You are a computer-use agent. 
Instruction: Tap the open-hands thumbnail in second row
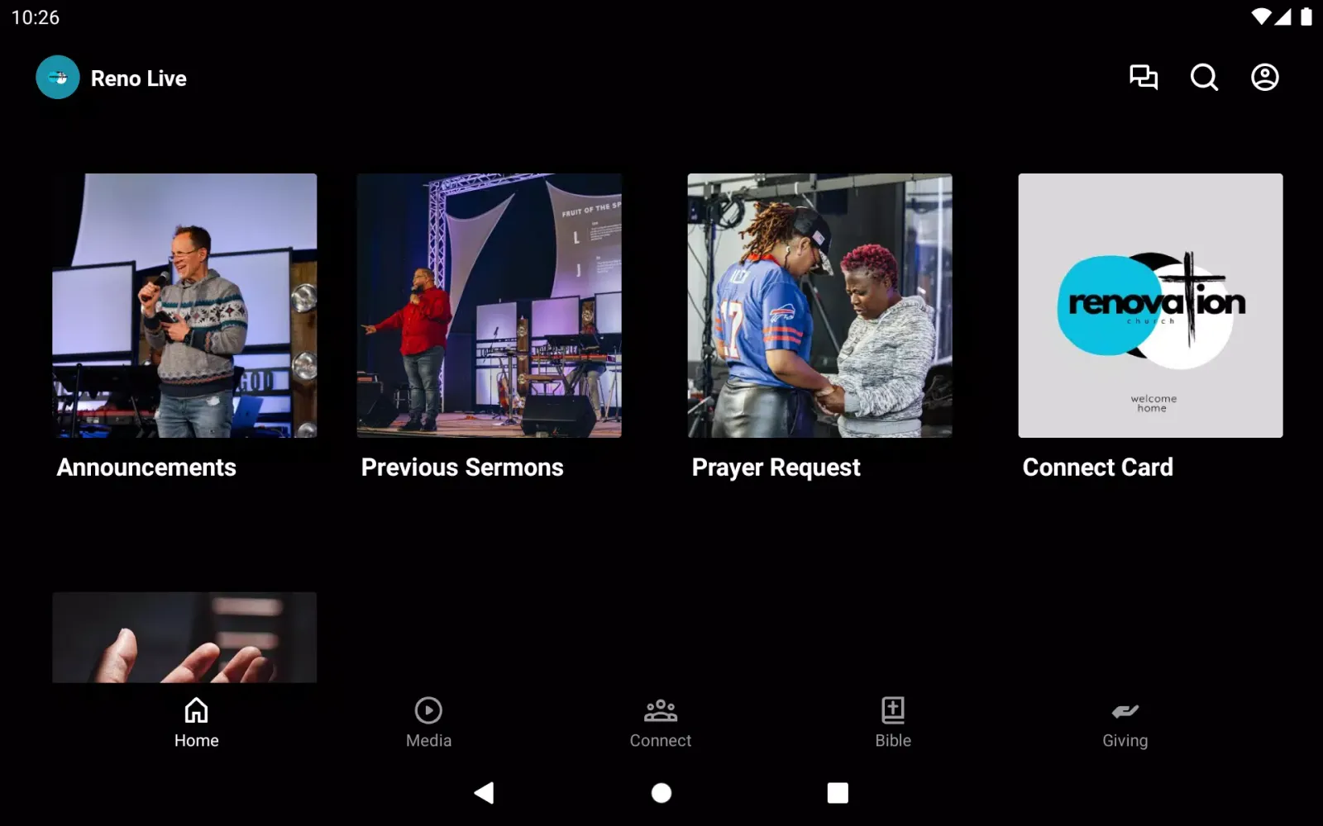coord(184,638)
